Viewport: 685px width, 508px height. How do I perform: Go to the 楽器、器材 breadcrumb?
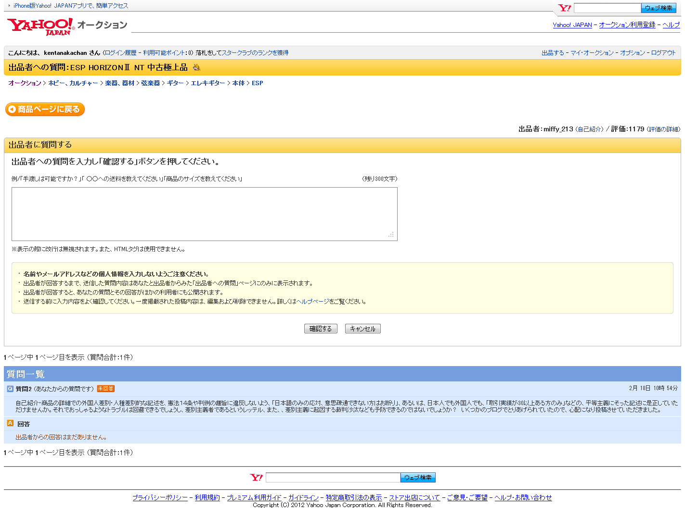[120, 83]
